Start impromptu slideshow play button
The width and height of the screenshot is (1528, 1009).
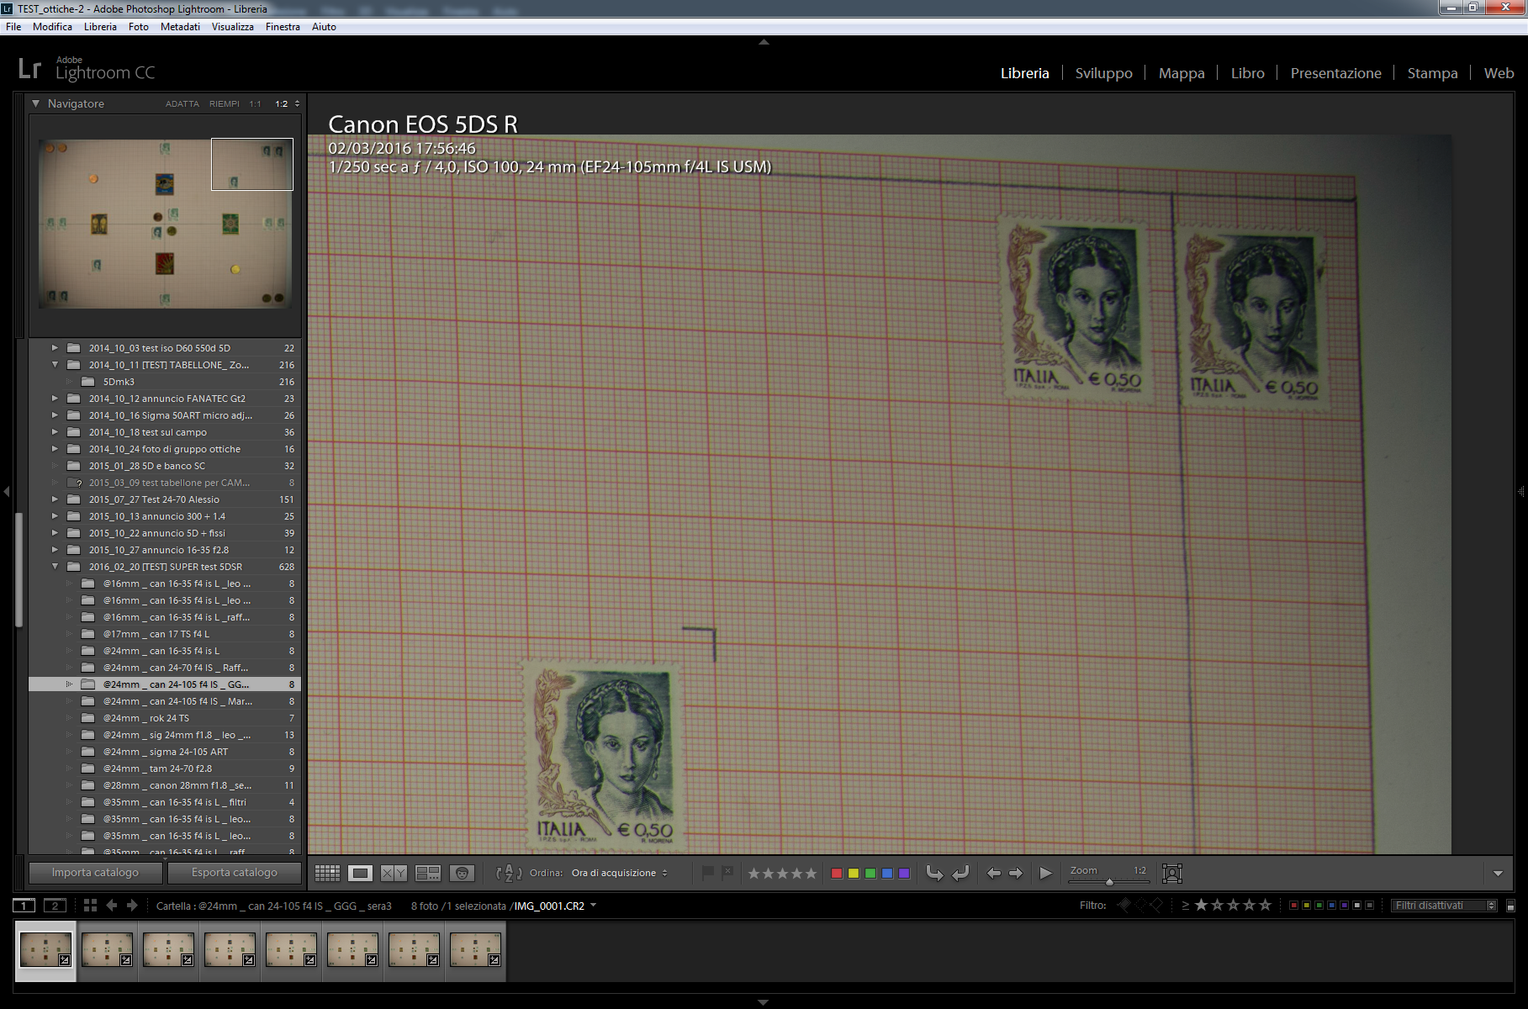[x=1045, y=873]
